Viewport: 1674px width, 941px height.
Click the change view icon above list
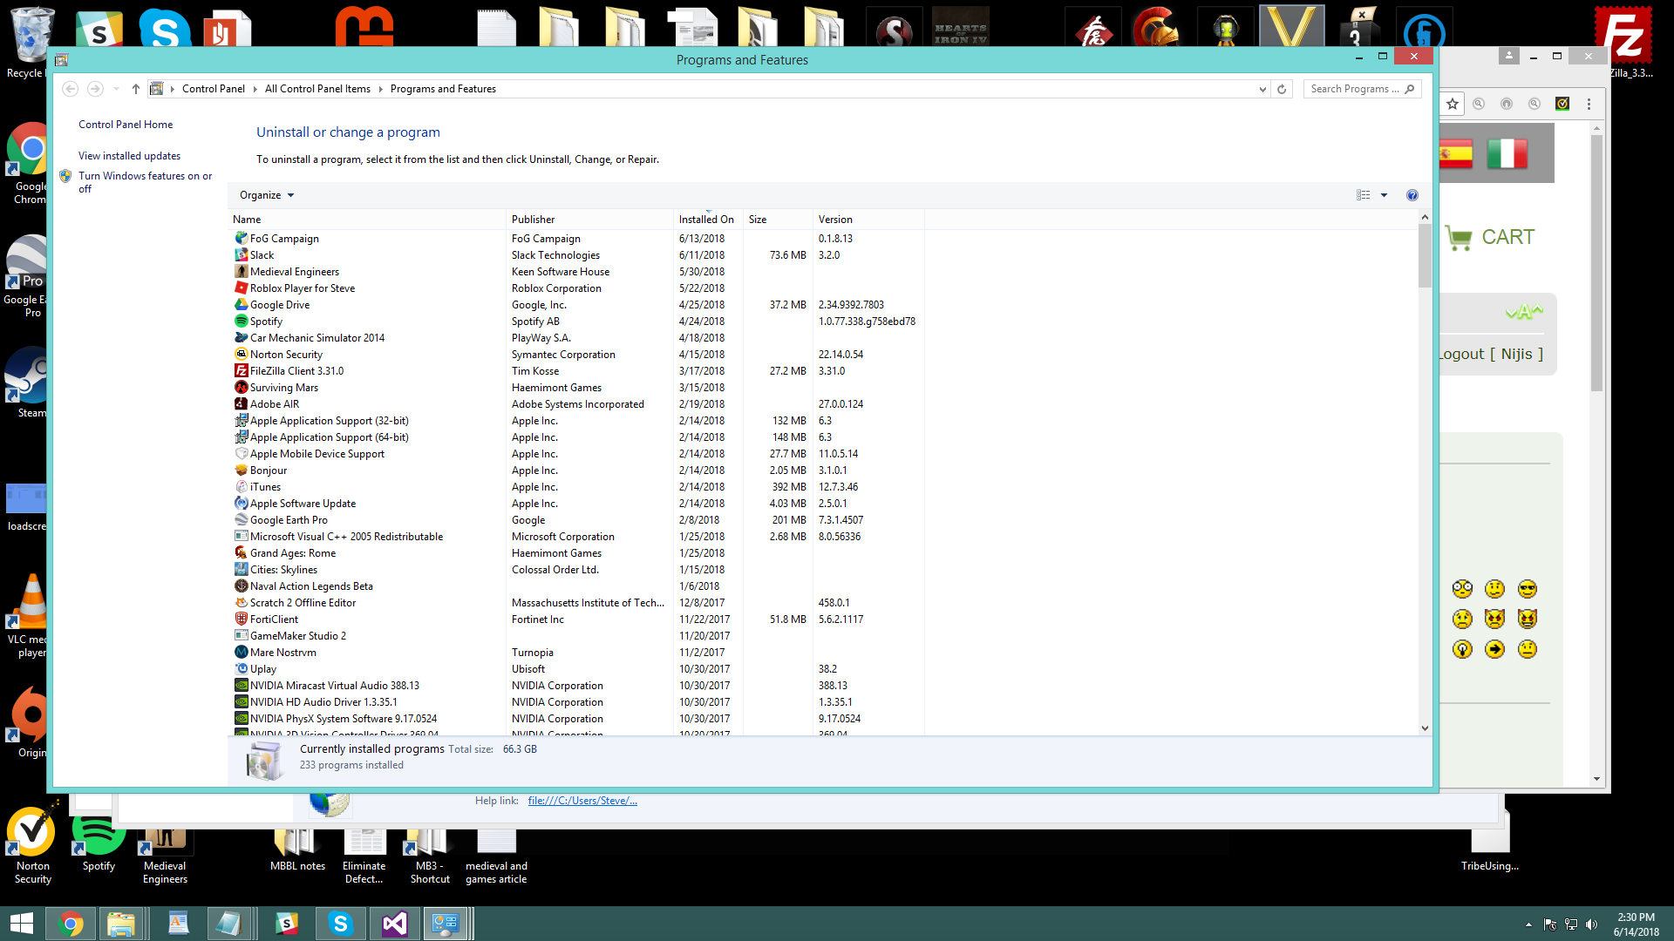[1364, 195]
